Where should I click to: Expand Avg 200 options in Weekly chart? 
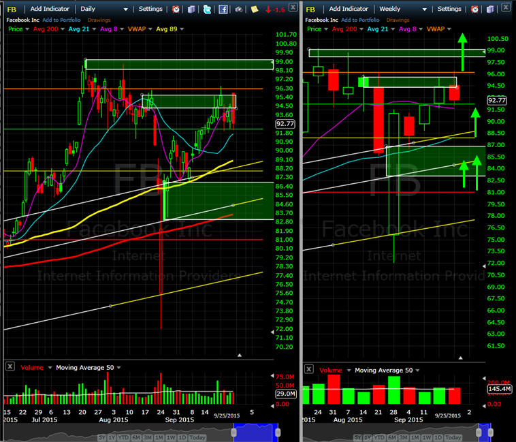[361, 29]
